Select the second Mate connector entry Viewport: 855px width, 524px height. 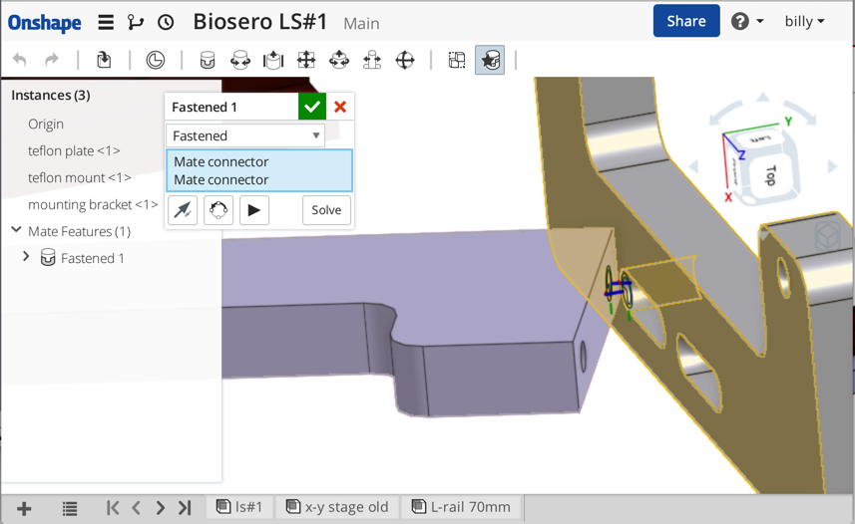pyautogui.click(x=220, y=179)
